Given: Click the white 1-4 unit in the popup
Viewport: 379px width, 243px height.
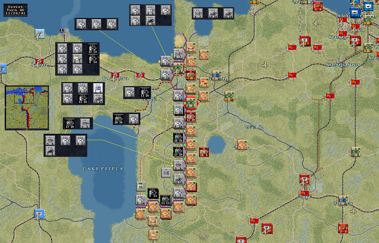Looking at the screenshot, I should (98, 88).
